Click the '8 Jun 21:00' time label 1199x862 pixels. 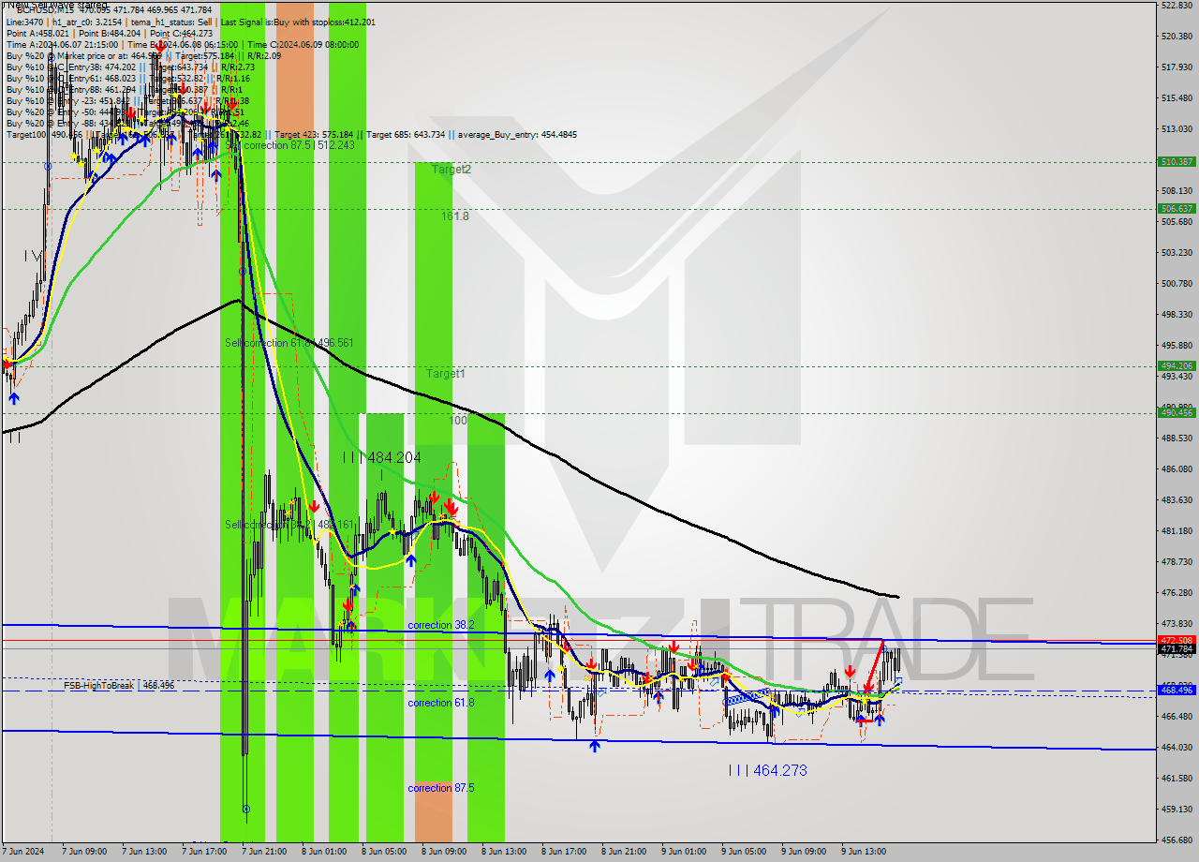tap(625, 852)
